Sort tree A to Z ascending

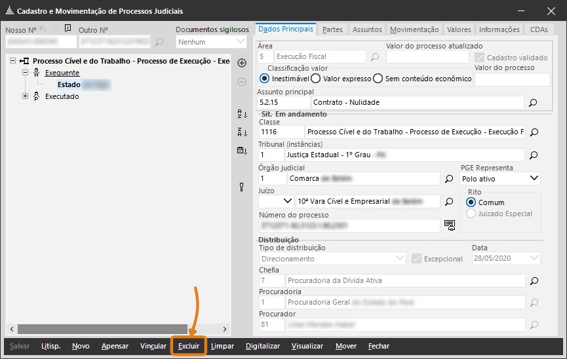pos(241,115)
